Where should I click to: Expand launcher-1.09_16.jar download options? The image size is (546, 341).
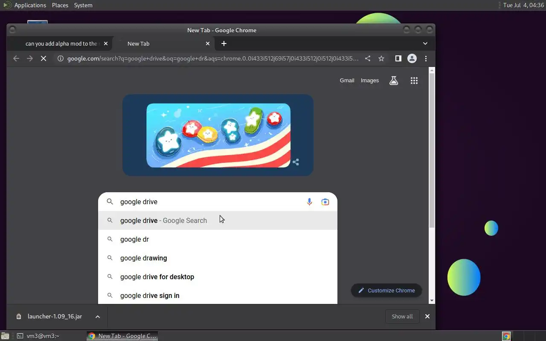(98, 317)
